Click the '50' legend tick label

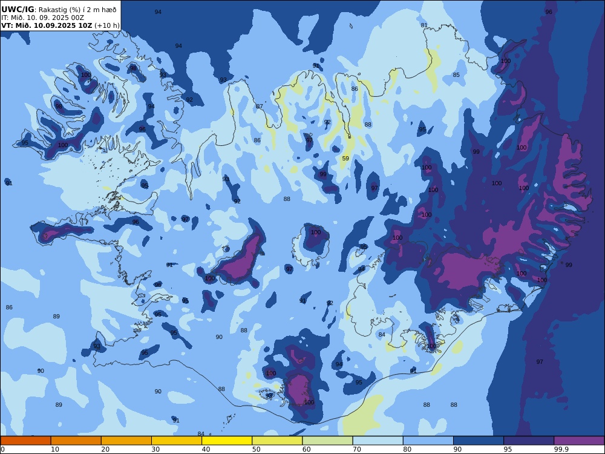pyautogui.click(x=256, y=449)
